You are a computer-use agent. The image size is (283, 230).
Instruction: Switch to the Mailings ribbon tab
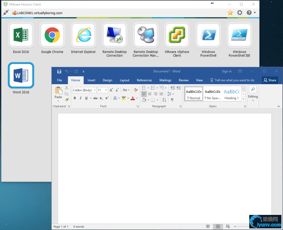tap(165, 80)
